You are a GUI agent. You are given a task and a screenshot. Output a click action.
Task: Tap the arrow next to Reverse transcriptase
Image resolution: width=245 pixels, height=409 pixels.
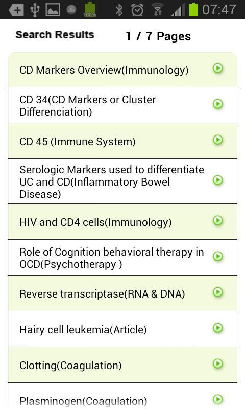(217, 292)
